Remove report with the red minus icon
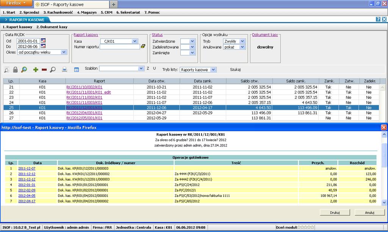 click(44, 70)
